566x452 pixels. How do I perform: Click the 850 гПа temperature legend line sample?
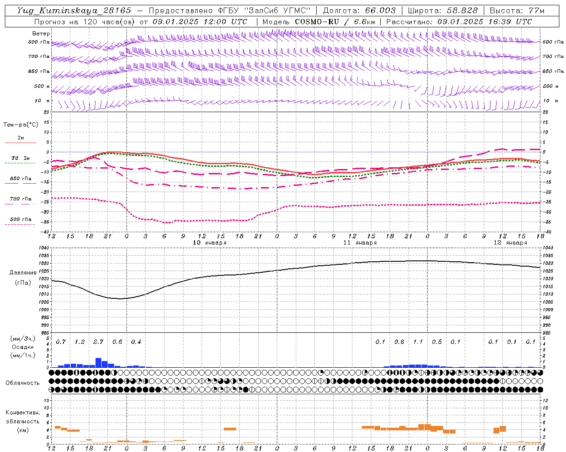(20, 183)
